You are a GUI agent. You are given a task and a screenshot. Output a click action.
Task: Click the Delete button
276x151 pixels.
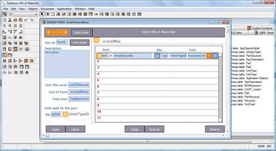coord(215,129)
